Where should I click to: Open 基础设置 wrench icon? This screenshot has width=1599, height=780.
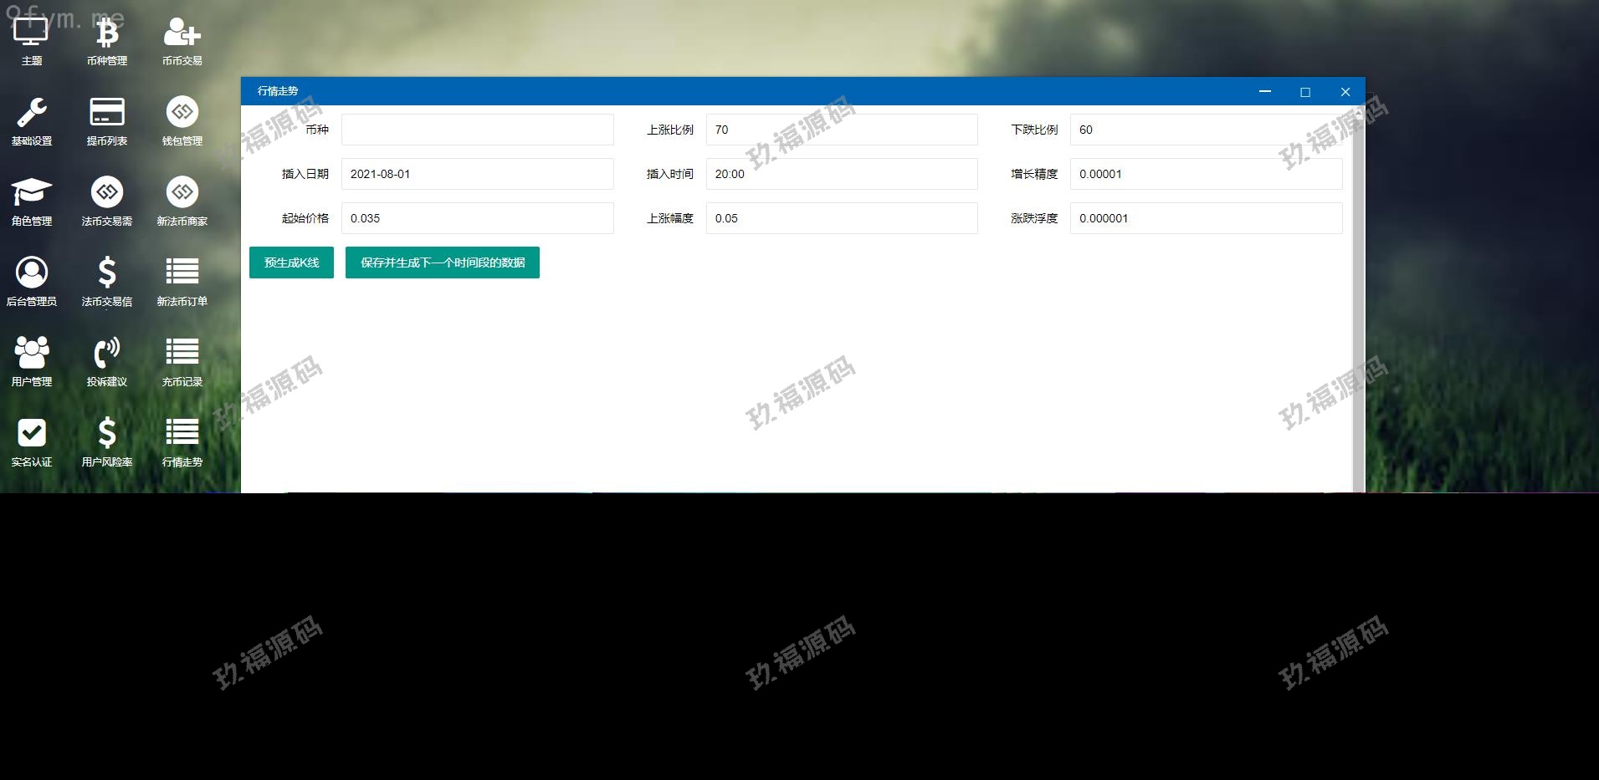[x=32, y=114]
